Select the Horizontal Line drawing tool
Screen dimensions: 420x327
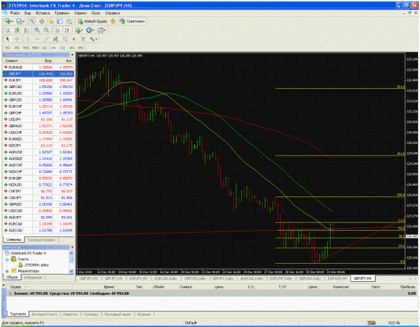coord(37,39)
